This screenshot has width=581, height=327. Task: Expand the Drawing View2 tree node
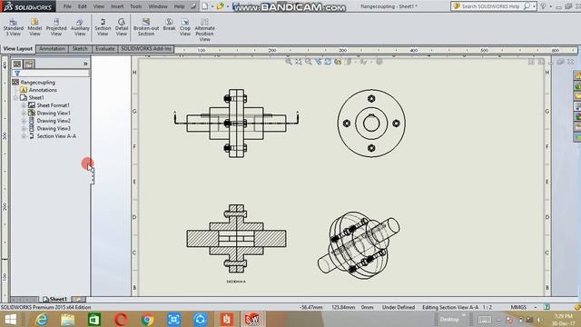(24, 121)
